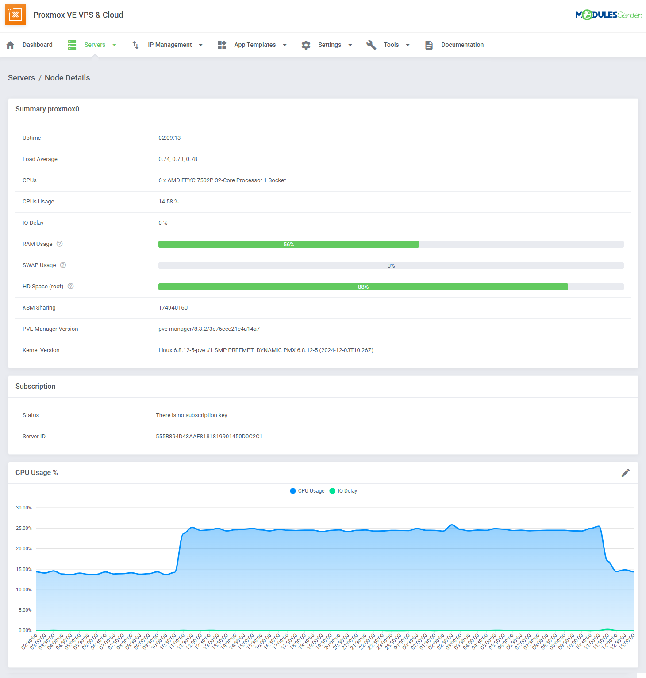This screenshot has width=646, height=678.
Task: Open the App Templates dropdown
Action: [x=285, y=45]
